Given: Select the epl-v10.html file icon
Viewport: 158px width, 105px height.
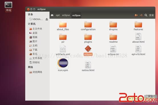Looking at the screenshot, I should pos(138,49).
